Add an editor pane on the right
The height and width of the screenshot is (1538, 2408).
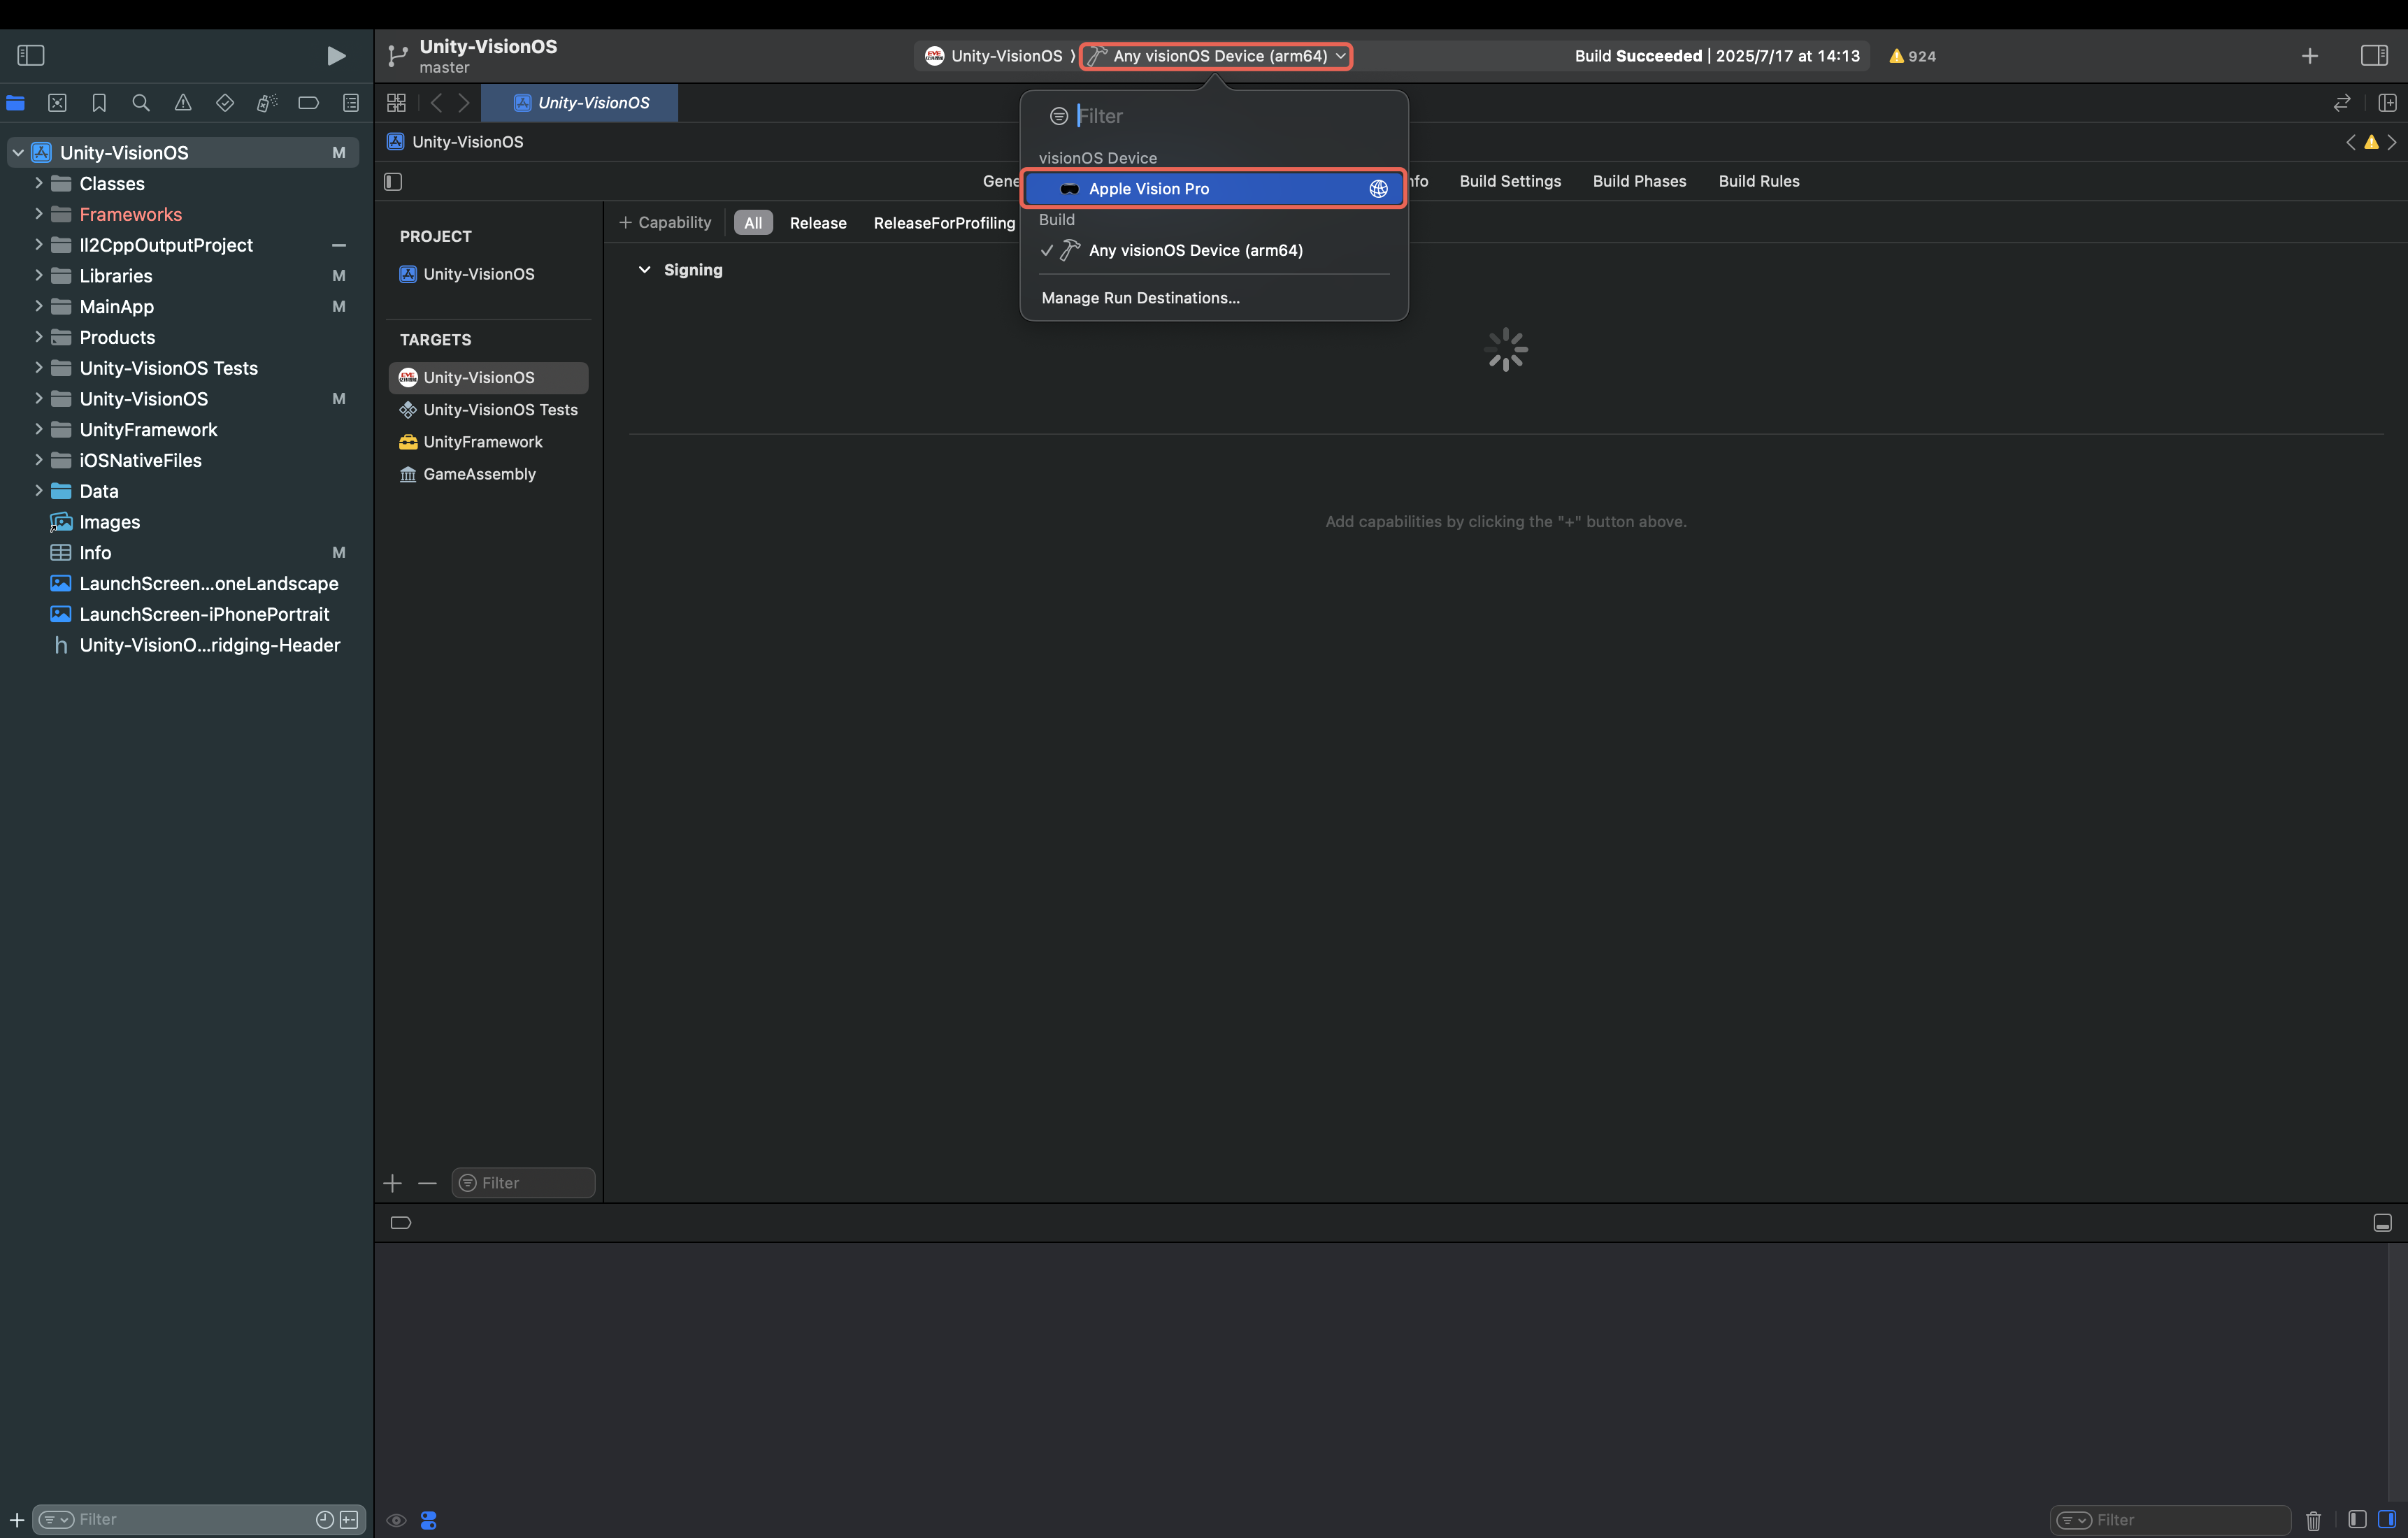point(2387,102)
